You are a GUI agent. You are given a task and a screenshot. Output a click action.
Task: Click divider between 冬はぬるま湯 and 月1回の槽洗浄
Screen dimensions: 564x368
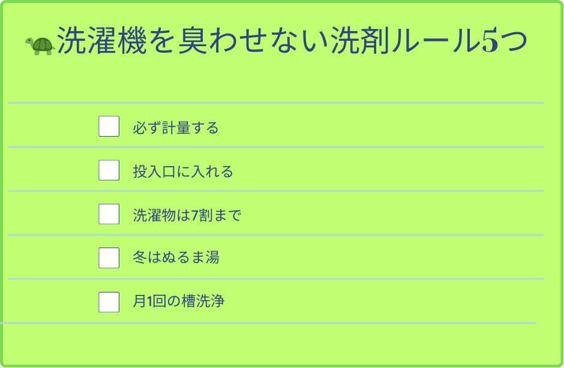pyautogui.click(x=276, y=279)
